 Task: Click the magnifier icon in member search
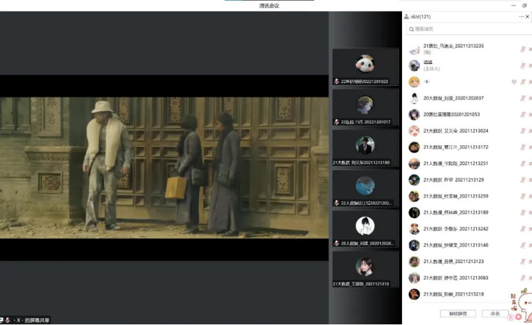click(x=411, y=29)
